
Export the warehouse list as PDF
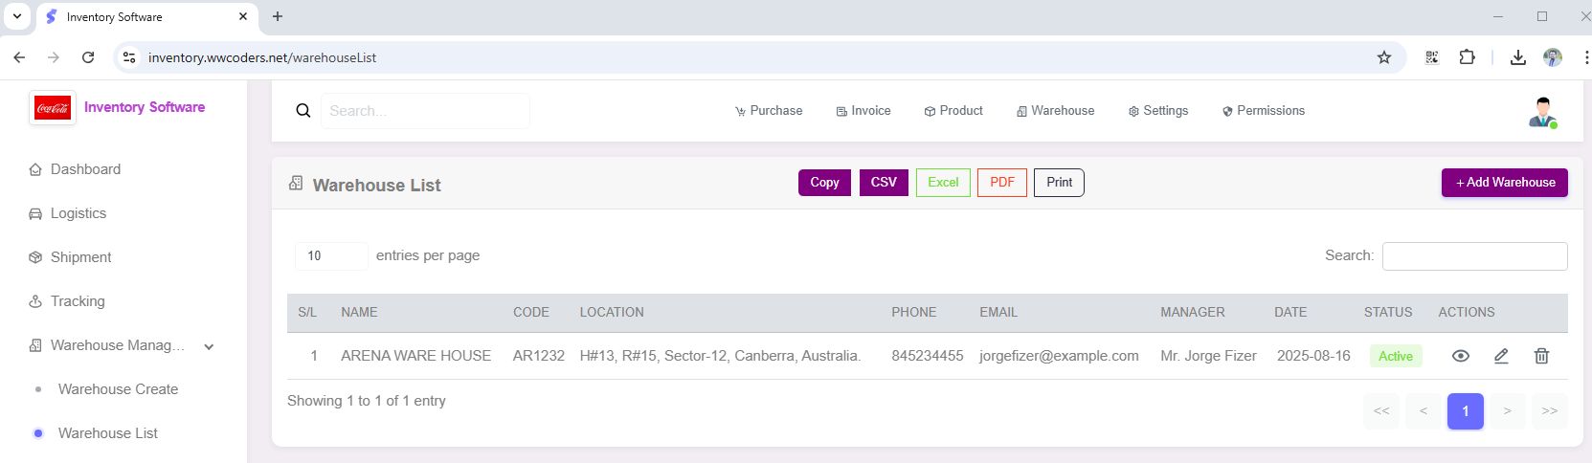(x=1001, y=183)
